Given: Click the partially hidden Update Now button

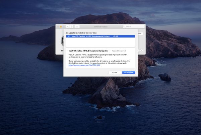Looking at the screenshot, I should pyautogui.click(x=140, y=33).
